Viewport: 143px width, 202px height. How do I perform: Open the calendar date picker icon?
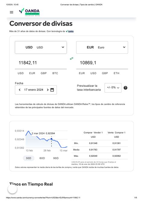tap(52, 90)
